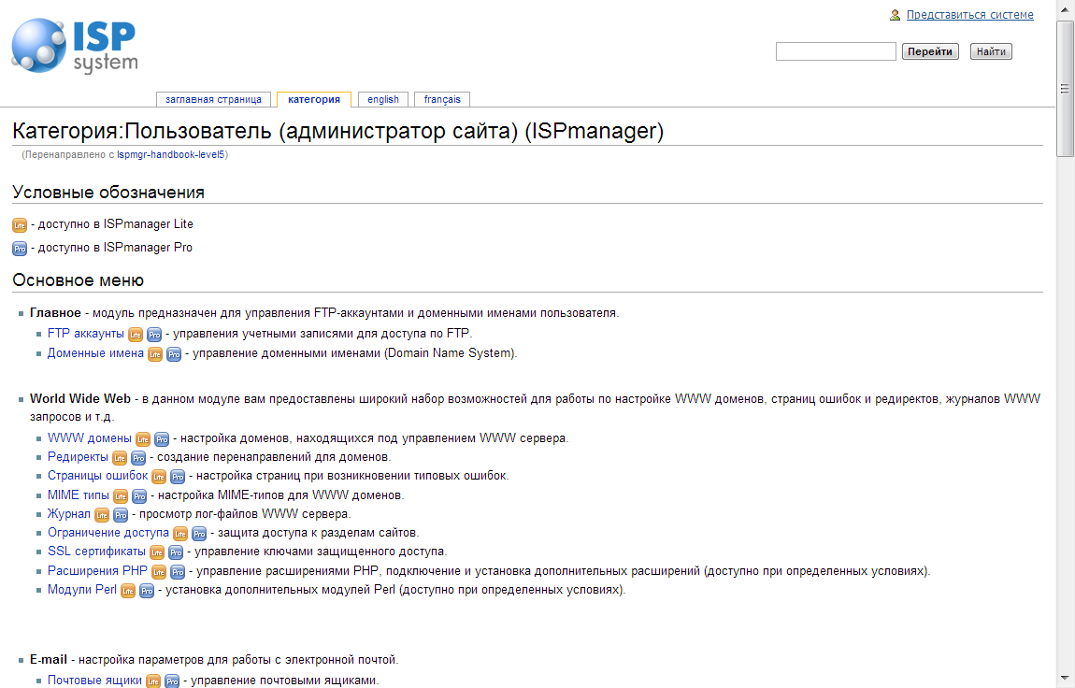Switch to the français tab
The width and height of the screenshot is (1075, 688).
[440, 99]
